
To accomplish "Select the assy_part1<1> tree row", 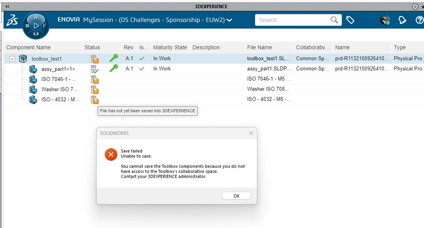I will (x=214, y=69).
